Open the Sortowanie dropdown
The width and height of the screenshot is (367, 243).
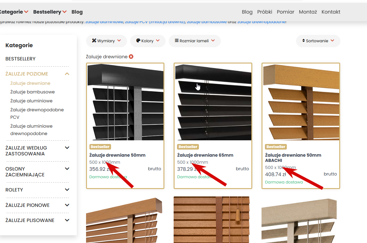pos(318,41)
